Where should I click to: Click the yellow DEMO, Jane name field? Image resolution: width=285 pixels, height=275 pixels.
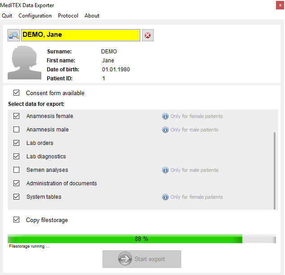tap(81, 35)
